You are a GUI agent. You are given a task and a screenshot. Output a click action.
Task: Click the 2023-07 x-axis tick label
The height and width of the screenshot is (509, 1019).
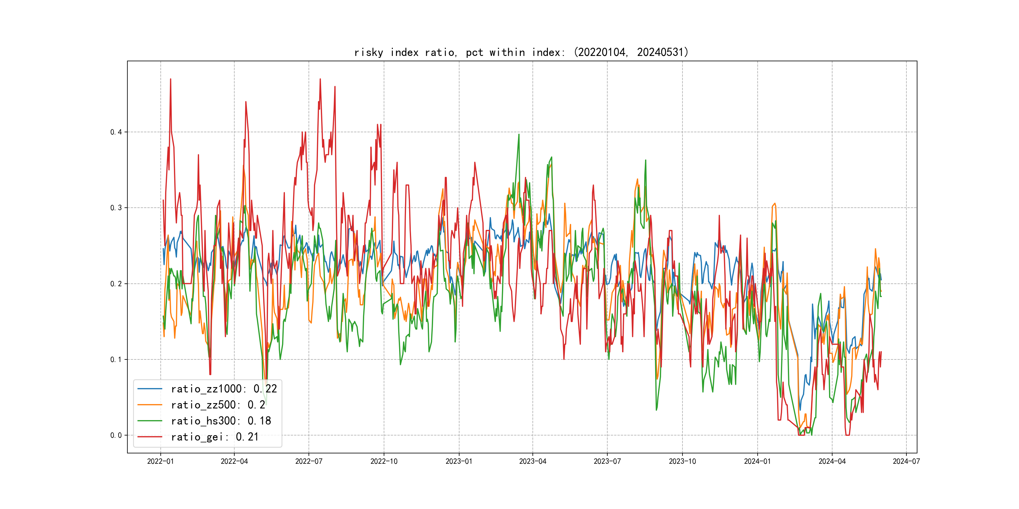point(607,461)
